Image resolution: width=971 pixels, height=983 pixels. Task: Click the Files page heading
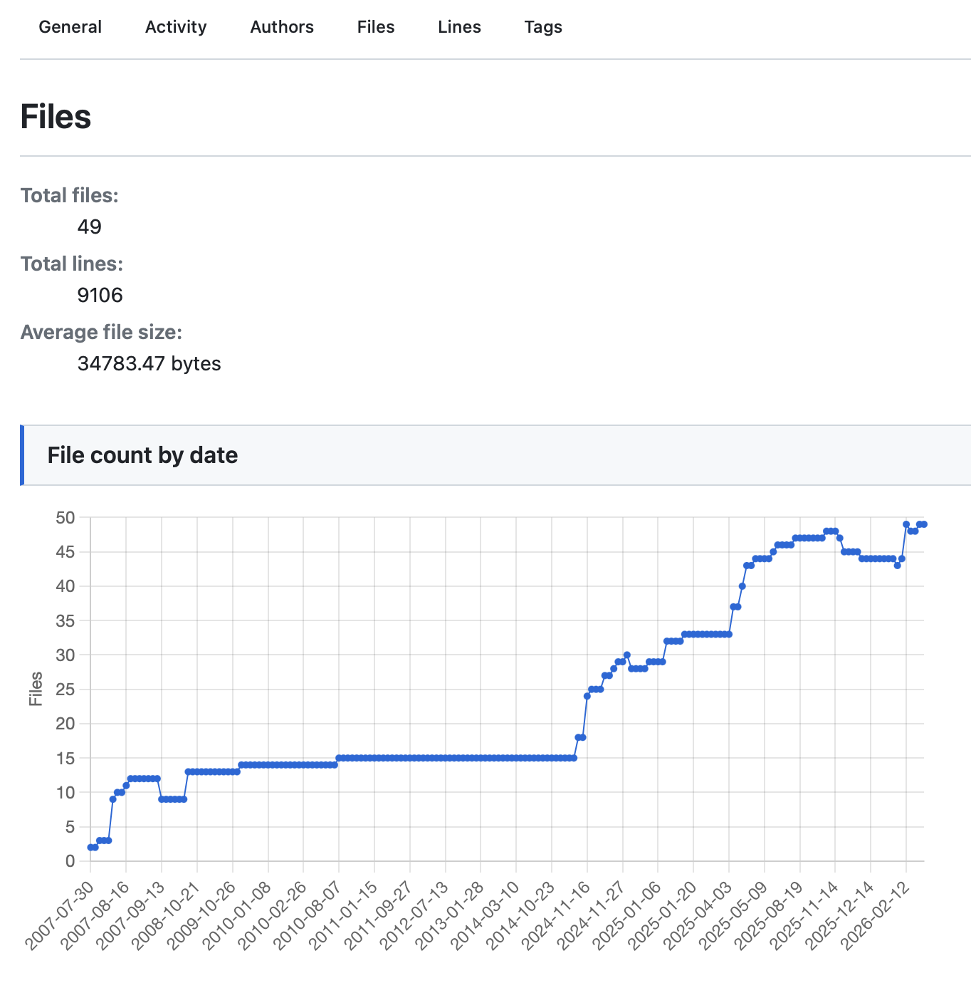point(56,117)
